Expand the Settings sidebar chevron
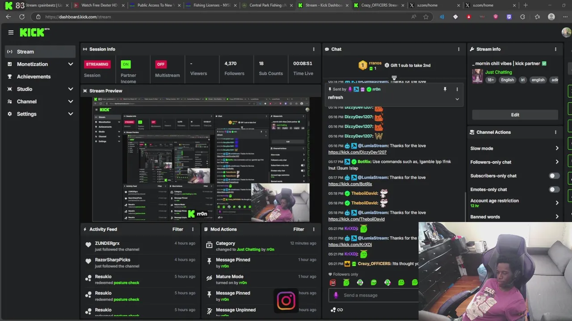 coord(71,114)
